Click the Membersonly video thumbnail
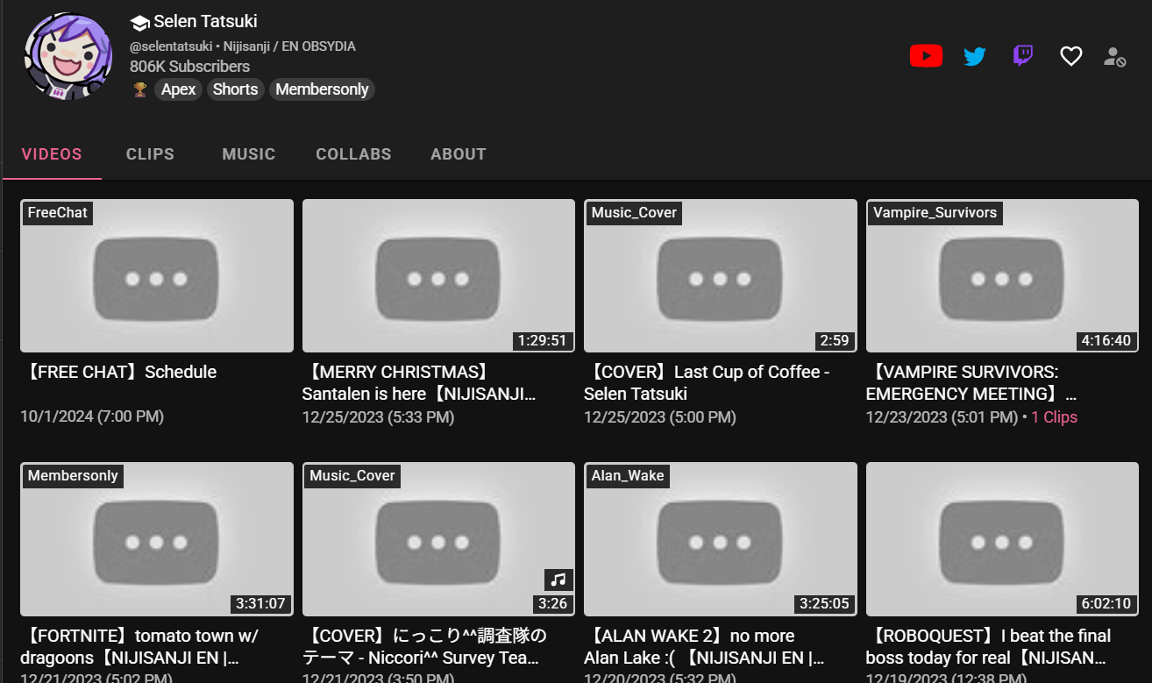The width and height of the screenshot is (1152, 683). pyautogui.click(x=157, y=539)
